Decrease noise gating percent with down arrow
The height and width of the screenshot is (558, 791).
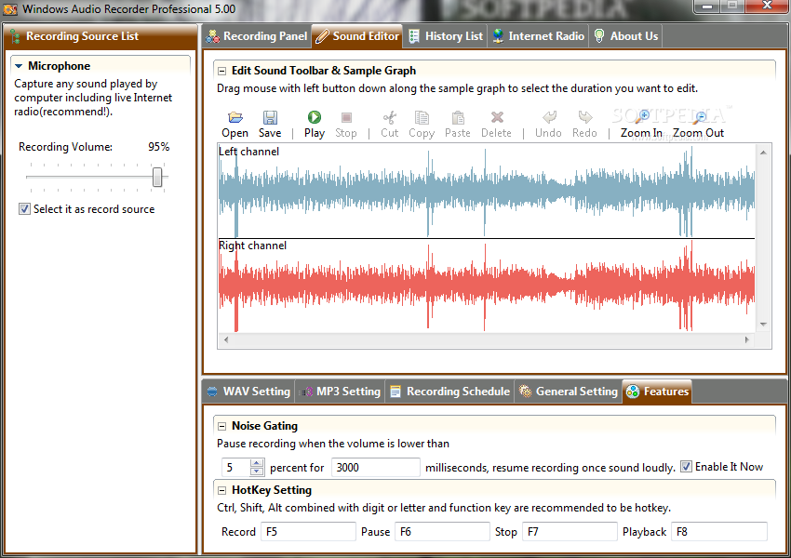tap(257, 472)
